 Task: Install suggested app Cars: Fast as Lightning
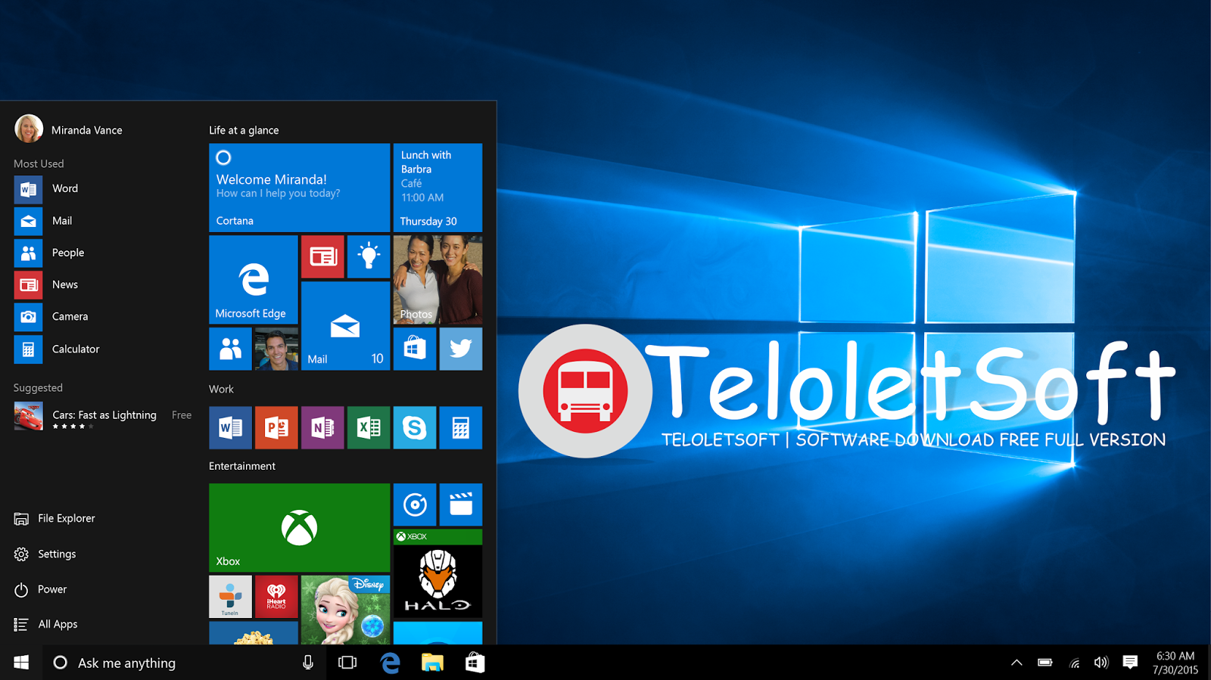102,416
